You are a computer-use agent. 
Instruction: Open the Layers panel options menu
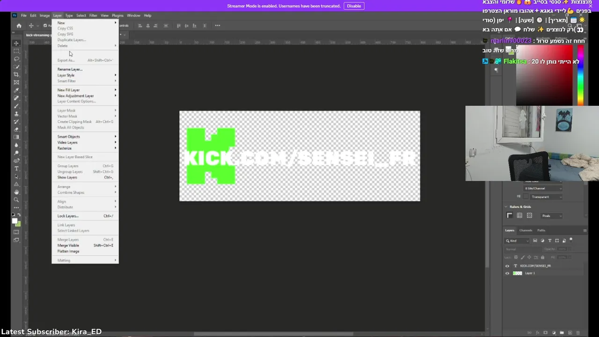[584, 230]
